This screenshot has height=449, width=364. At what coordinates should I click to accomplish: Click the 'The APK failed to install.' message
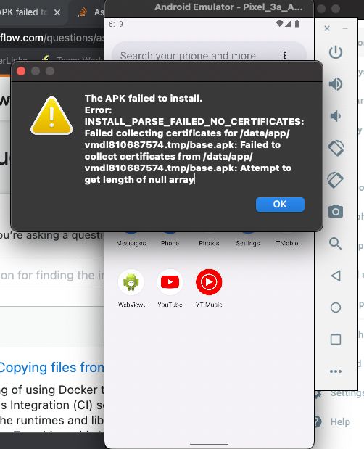(144, 98)
